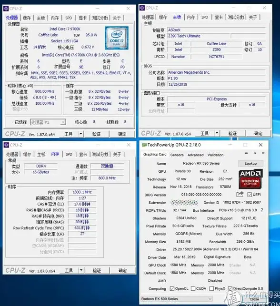Click GPU-Z screenshot camera icon
Screen dimensions: 280x306
[x=246, y=153]
